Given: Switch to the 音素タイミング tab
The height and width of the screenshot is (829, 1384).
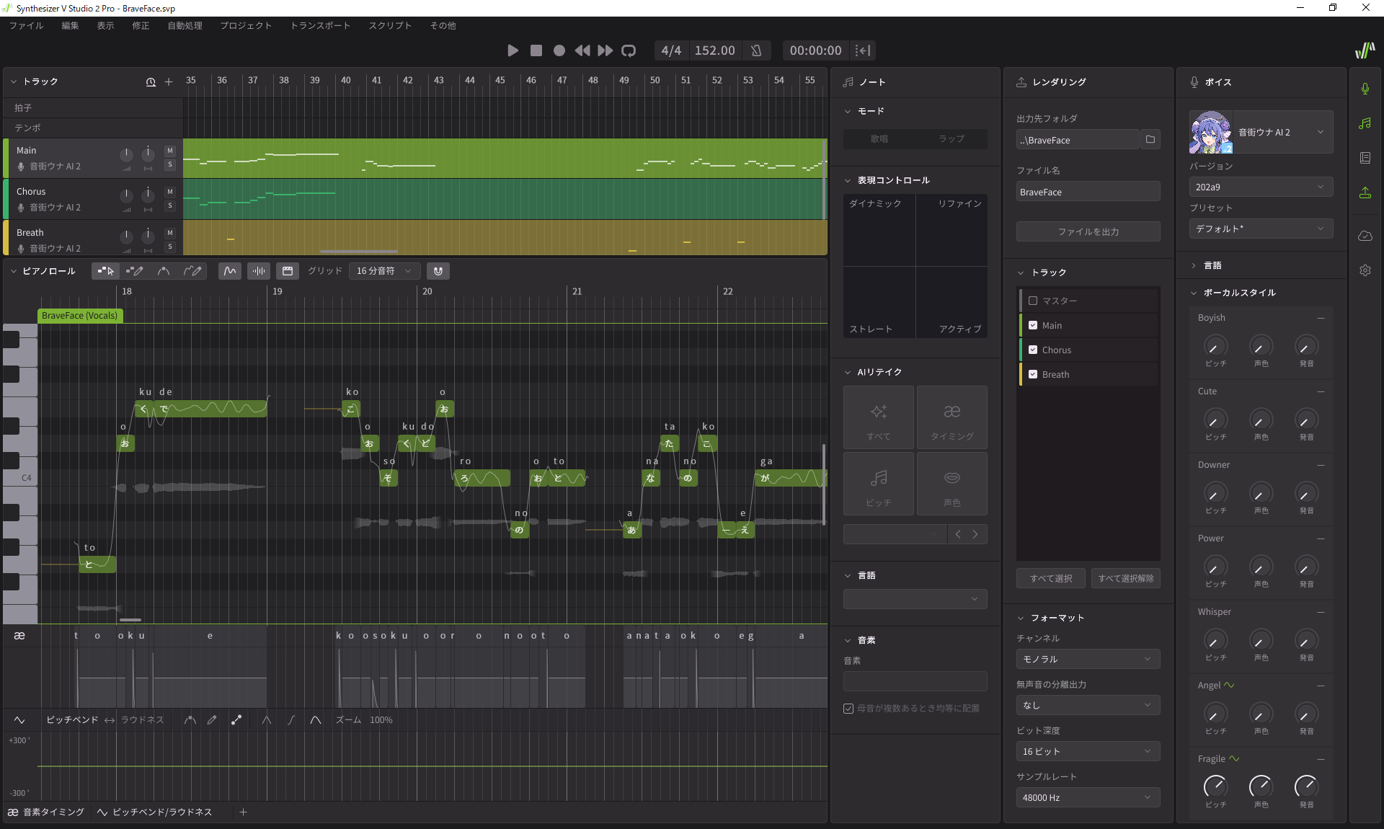Looking at the screenshot, I should click(46, 812).
